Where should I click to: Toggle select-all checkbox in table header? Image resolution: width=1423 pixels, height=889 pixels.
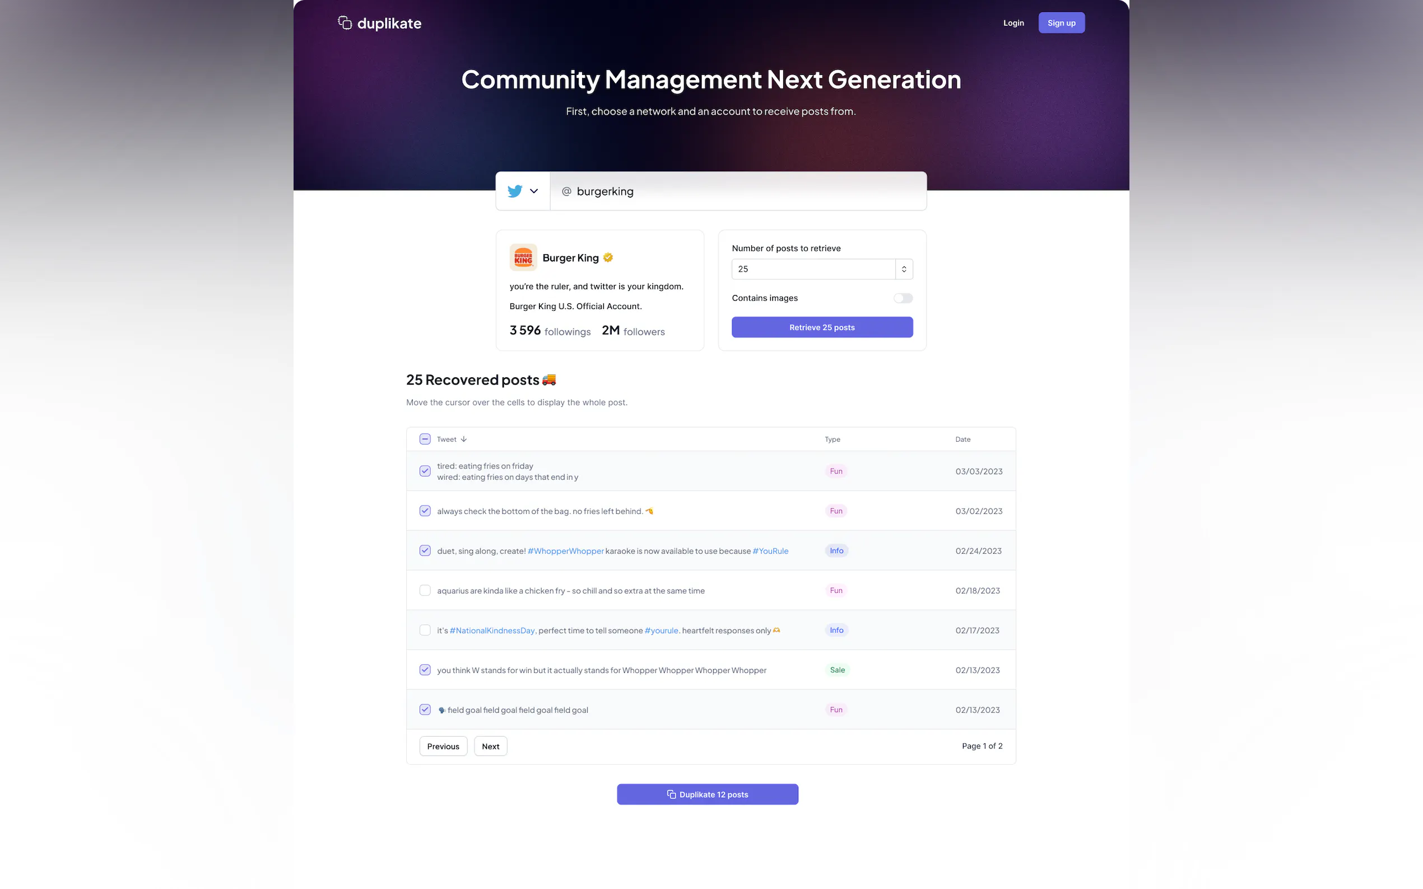[425, 439]
